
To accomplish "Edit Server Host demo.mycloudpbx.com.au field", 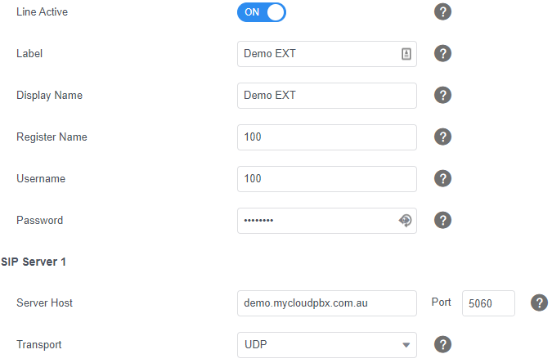I will [327, 303].
